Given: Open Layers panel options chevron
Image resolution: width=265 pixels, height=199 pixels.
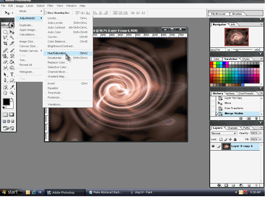Looking at the screenshot, I should [x=261, y=128].
